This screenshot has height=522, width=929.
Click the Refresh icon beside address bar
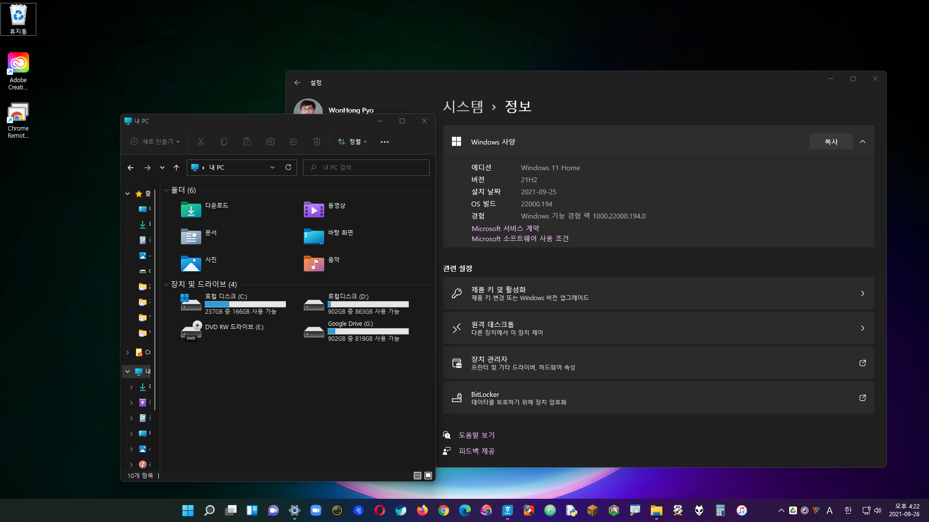288,167
